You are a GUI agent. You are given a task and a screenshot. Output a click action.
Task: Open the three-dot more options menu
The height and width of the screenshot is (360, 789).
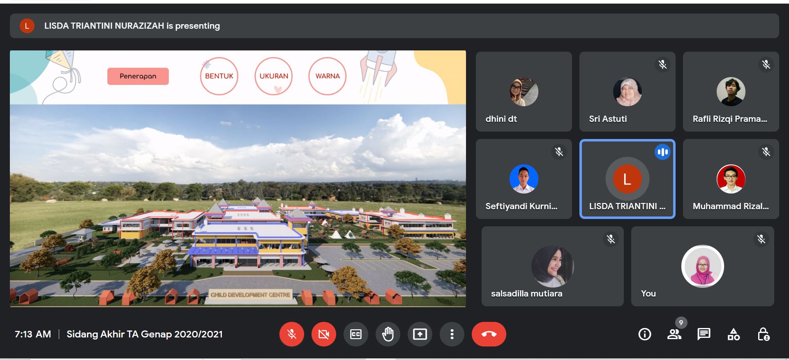click(x=452, y=334)
